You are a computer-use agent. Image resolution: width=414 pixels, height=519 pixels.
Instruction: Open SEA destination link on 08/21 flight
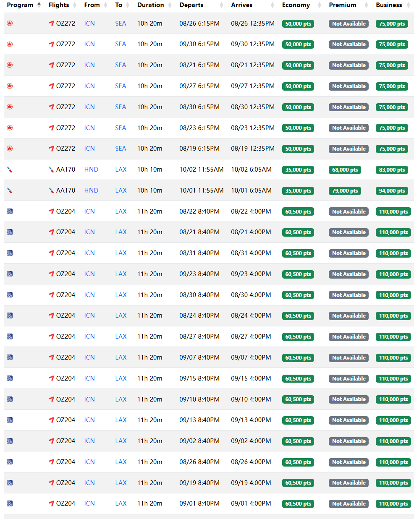tap(121, 65)
